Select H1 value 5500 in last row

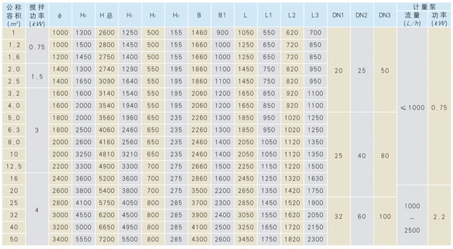coord(129,239)
